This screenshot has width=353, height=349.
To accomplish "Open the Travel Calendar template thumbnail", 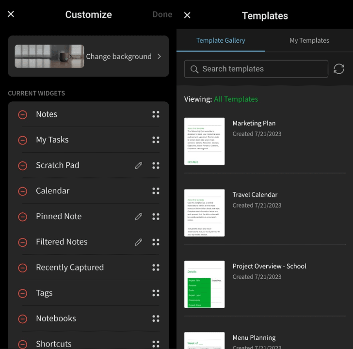I will click(x=205, y=213).
